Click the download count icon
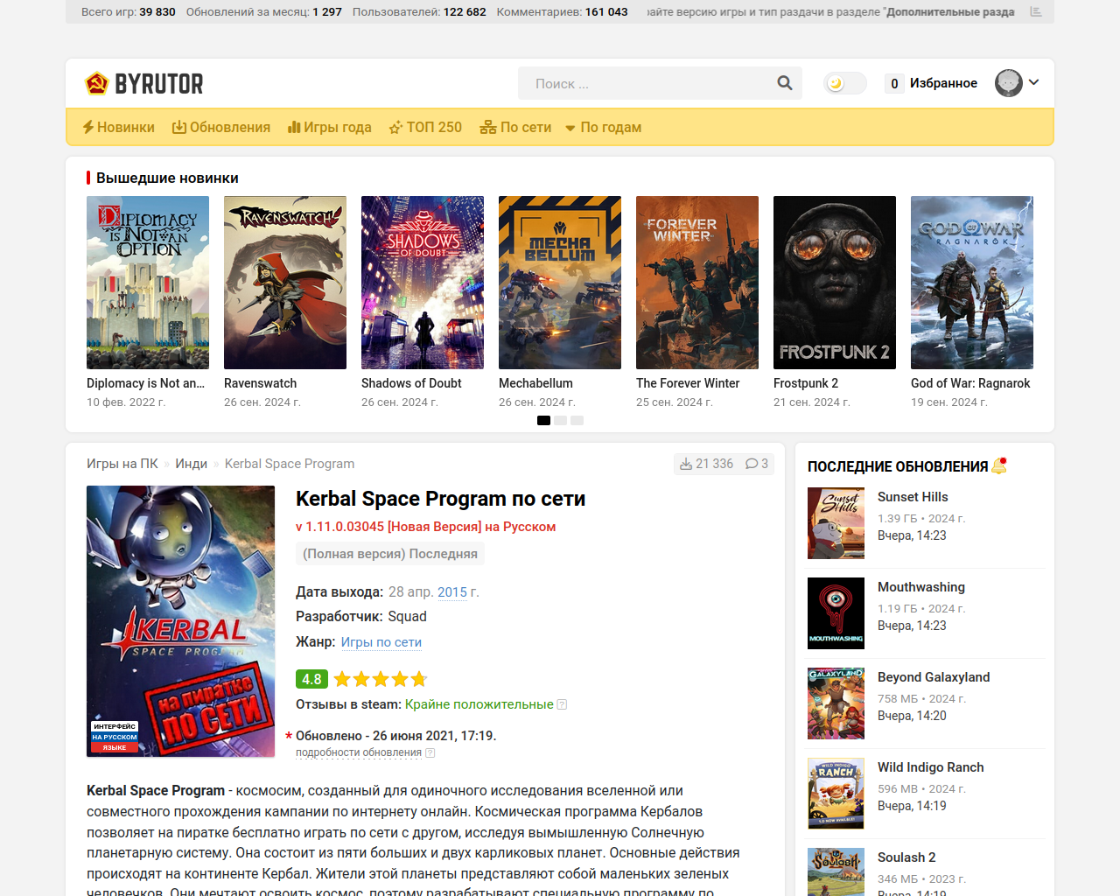Image resolution: width=1120 pixels, height=896 pixels. [x=686, y=464]
